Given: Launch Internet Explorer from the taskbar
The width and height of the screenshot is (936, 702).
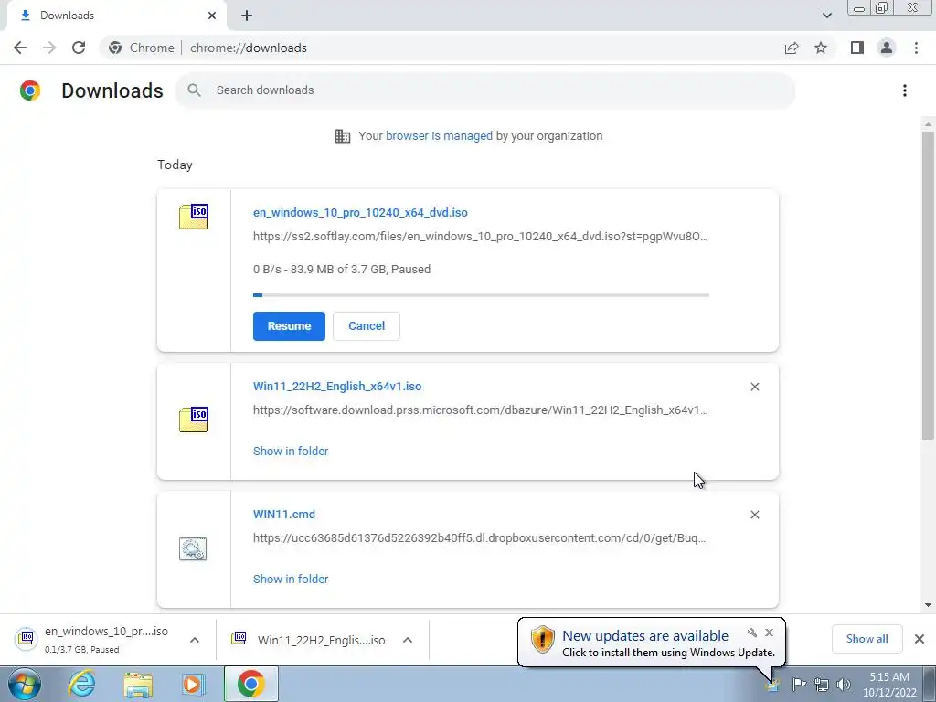Looking at the screenshot, I should [x=81, y=684].
